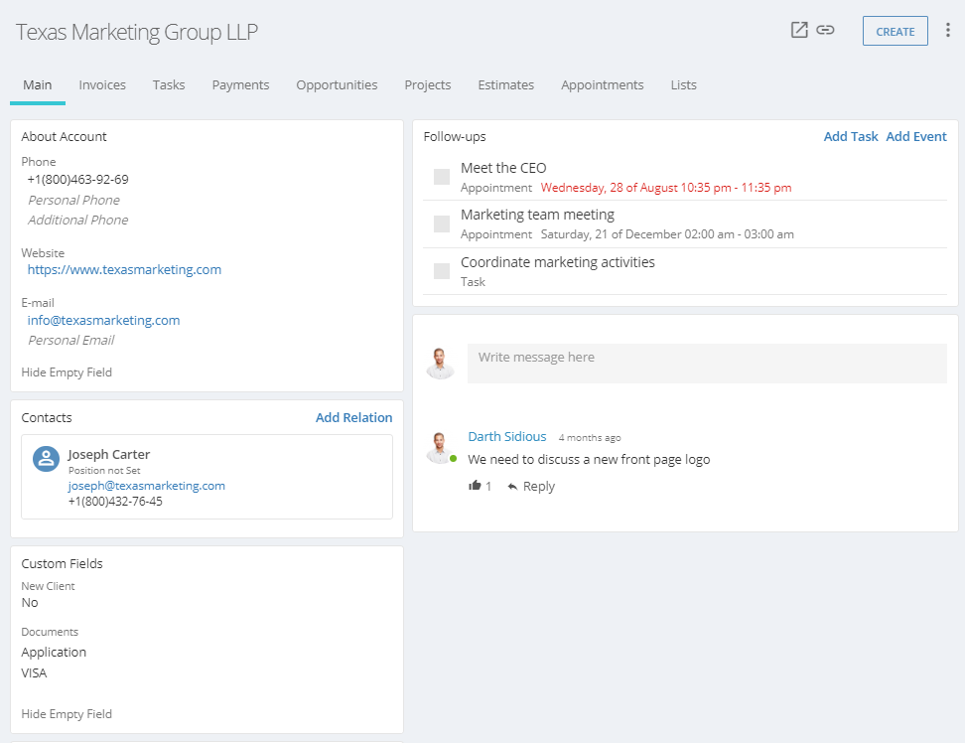Viewport: 965px width, 743px height.
Task: Click the Add Task link
Action: (x=851, y=137)
